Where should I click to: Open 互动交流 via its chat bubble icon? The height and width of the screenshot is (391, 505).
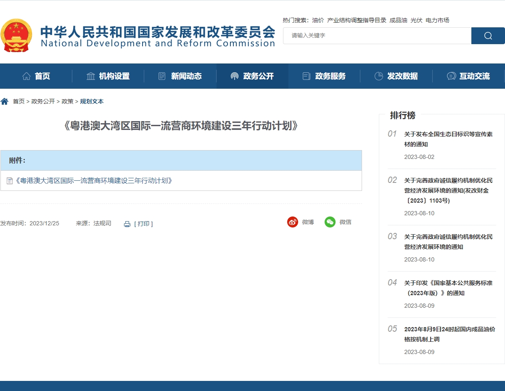click(x=452, y=76)
